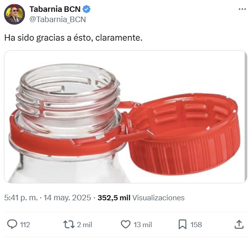Viewport: 251px width, 241px height.
Task: Repost using the retweet arrows icon
Action: 69,224
